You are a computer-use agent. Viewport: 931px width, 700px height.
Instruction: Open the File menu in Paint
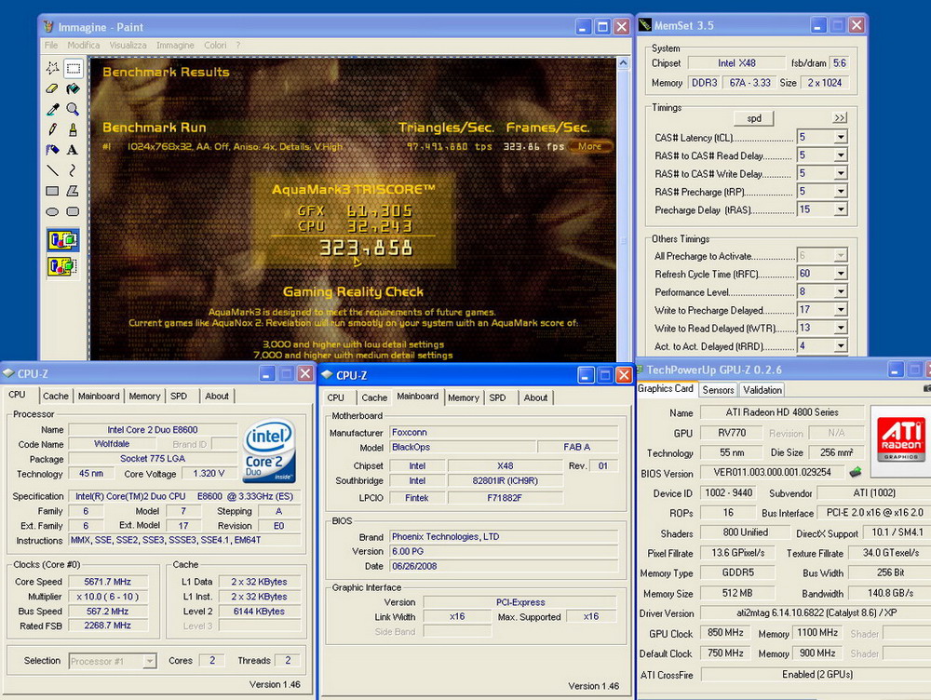pos(51,45)
